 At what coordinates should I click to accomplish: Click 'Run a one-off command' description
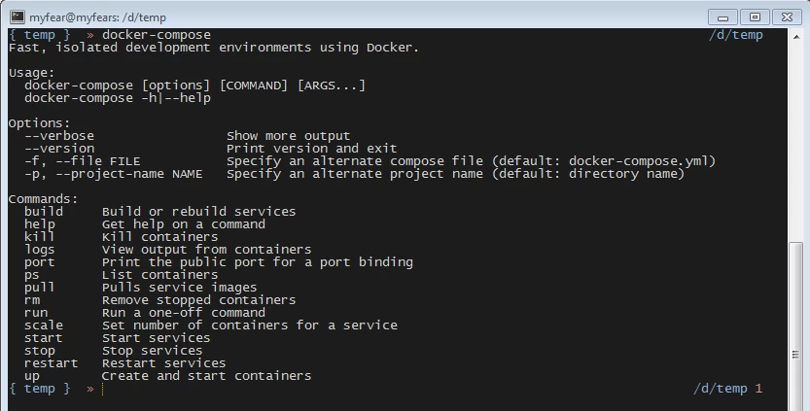click(184, 313)
